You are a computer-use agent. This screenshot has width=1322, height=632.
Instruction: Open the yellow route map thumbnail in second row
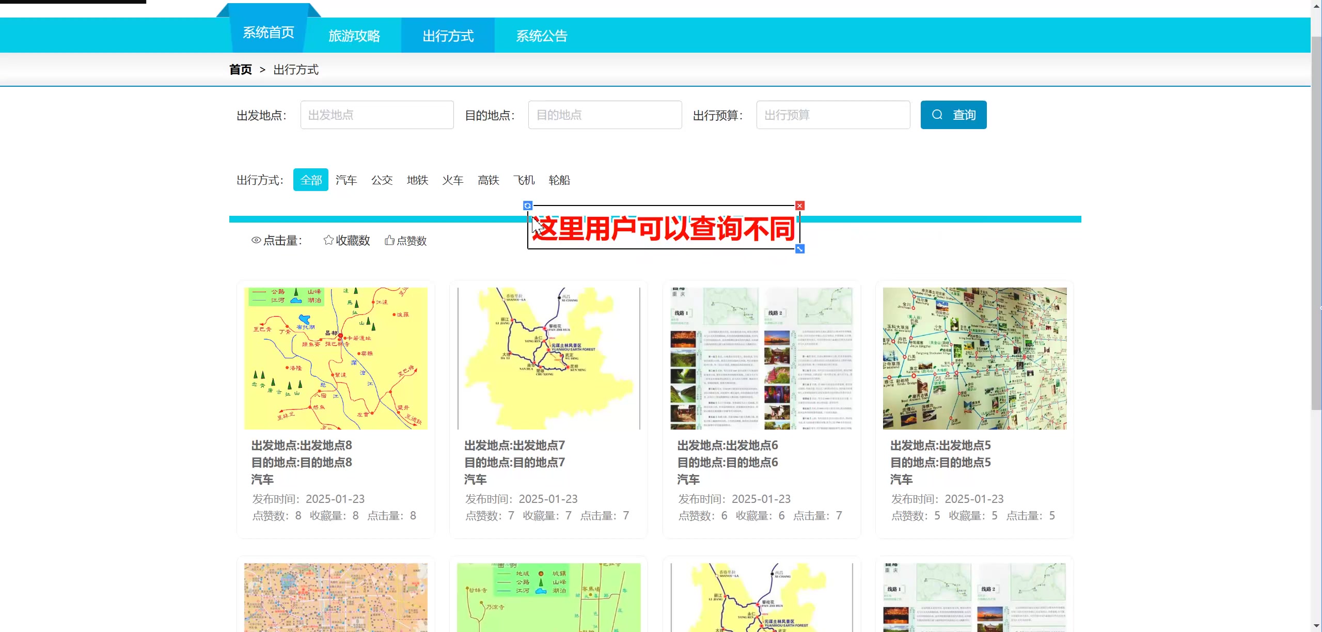762,597
